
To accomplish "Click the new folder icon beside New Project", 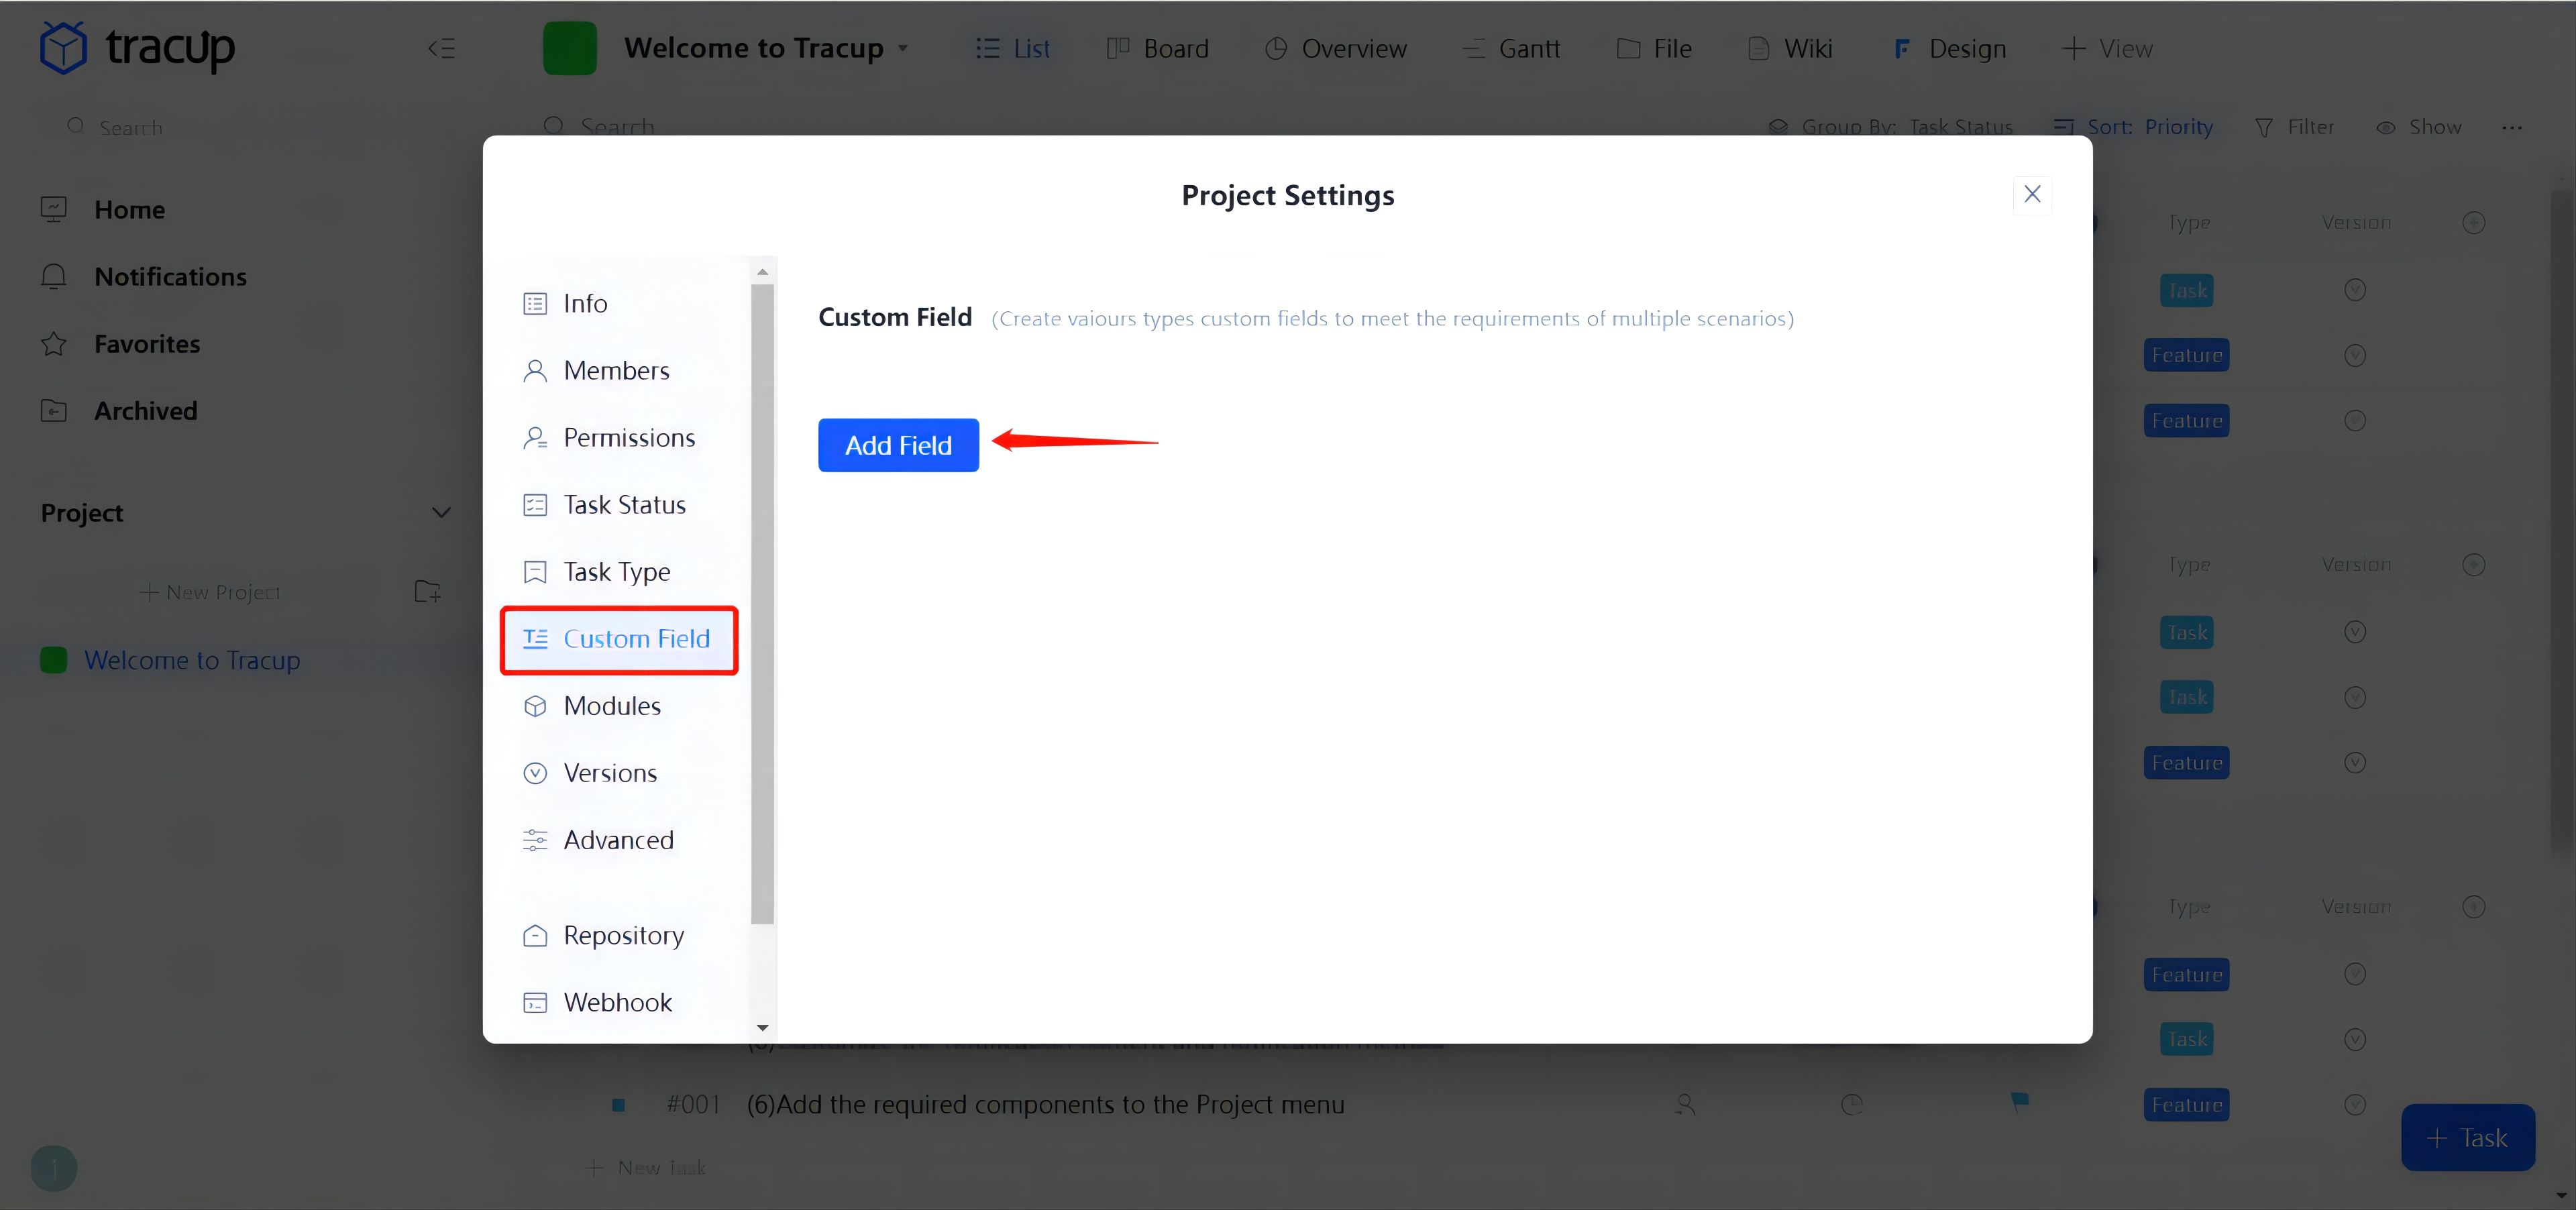I will (428, 592).
